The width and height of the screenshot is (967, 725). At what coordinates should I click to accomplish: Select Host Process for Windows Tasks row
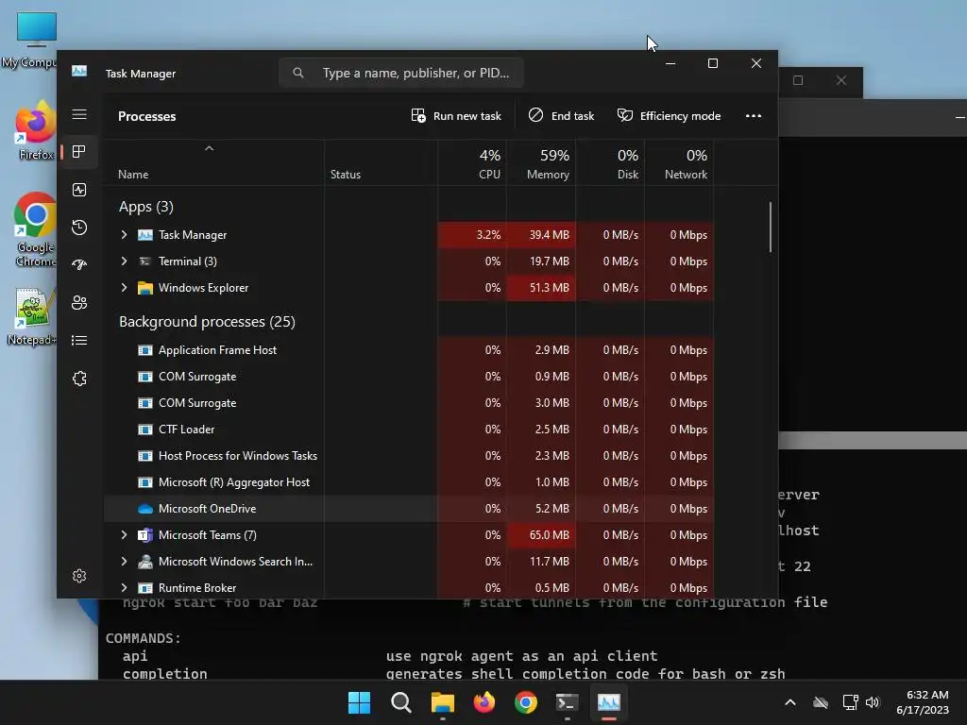coord(409,456)
